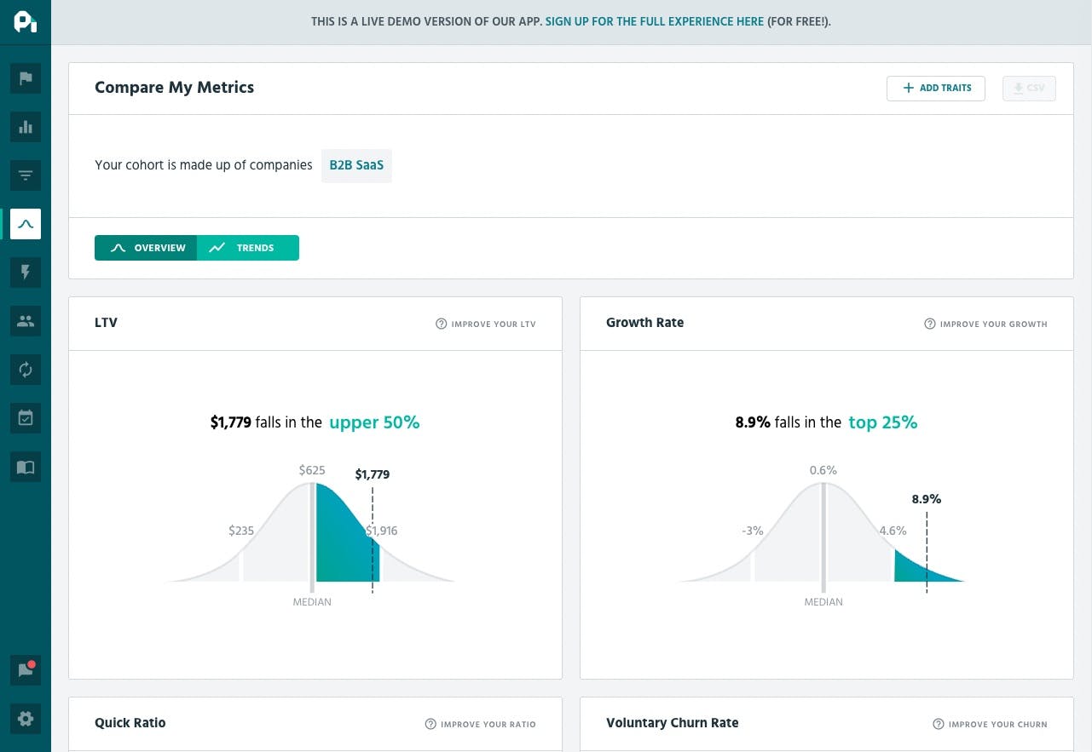The image size is (1092, 752).
Task: Click the Improve Your LTV help link
Action: pyautogui.click(x=486, y=324)
